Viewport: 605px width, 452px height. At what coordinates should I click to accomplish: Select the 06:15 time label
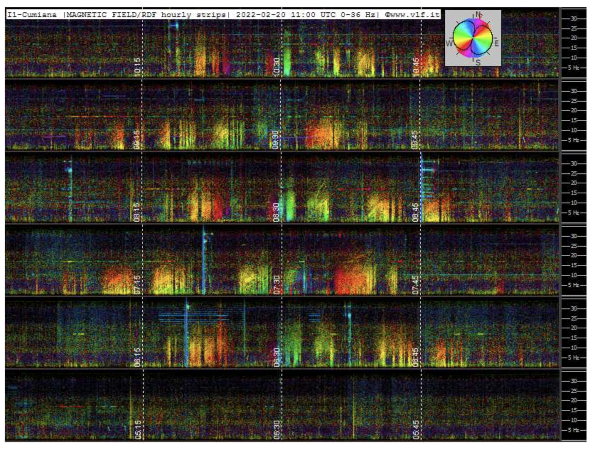tap(138, 357)
